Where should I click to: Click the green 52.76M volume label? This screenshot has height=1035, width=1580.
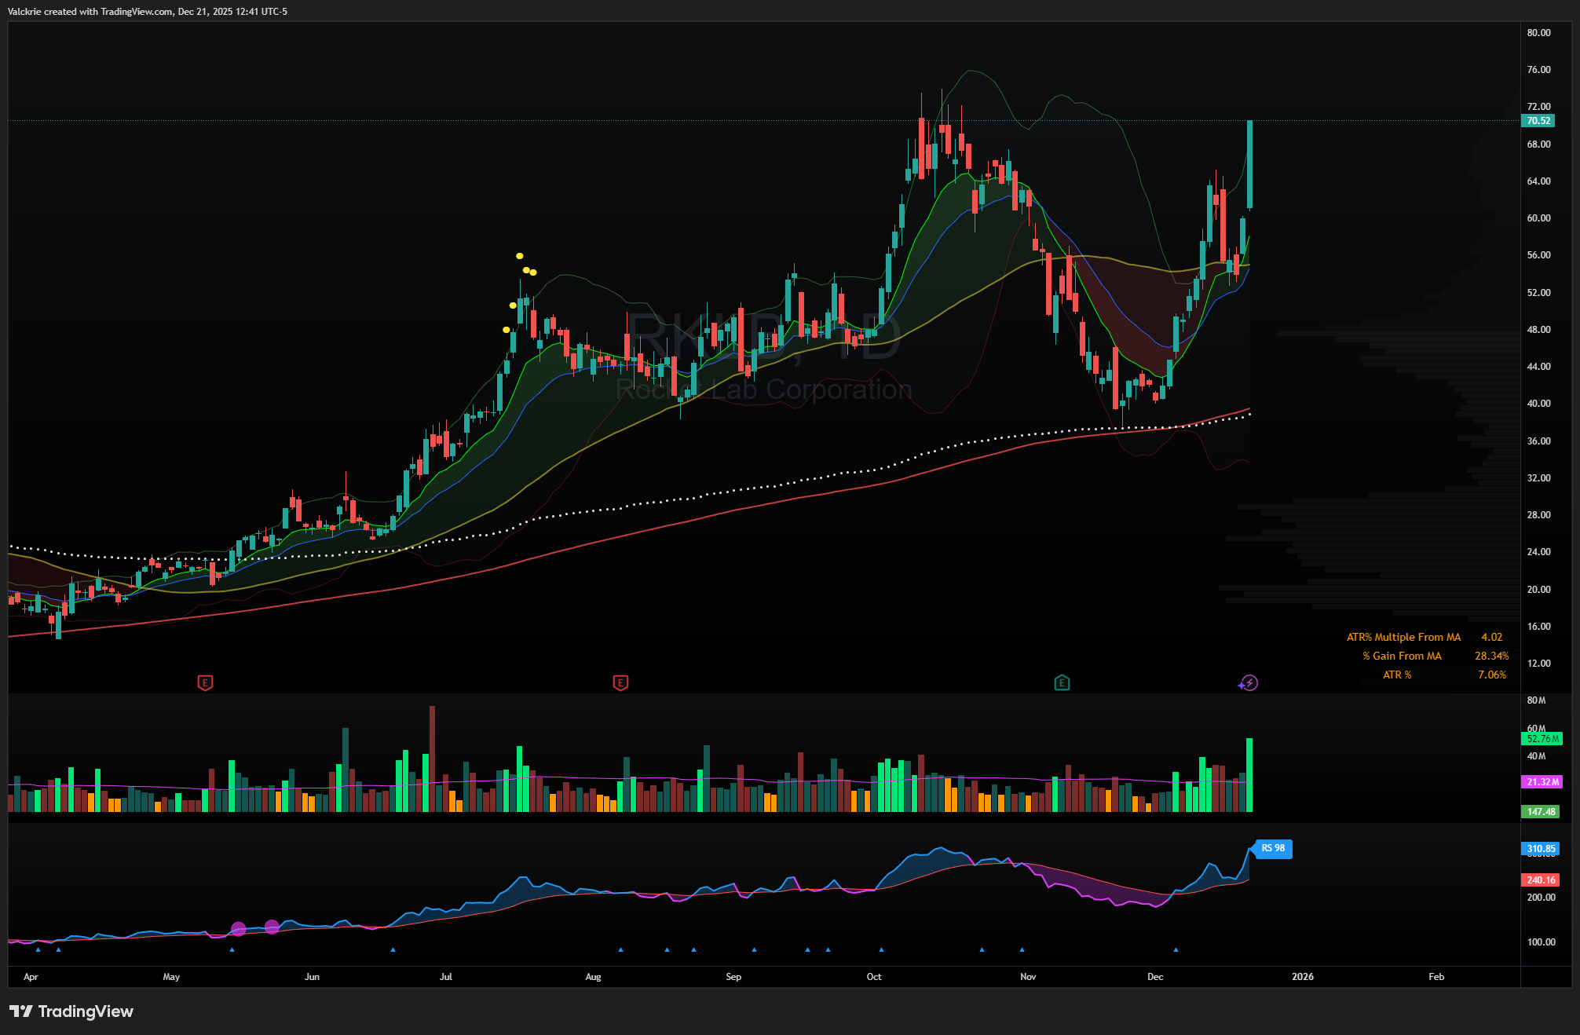1542,739
